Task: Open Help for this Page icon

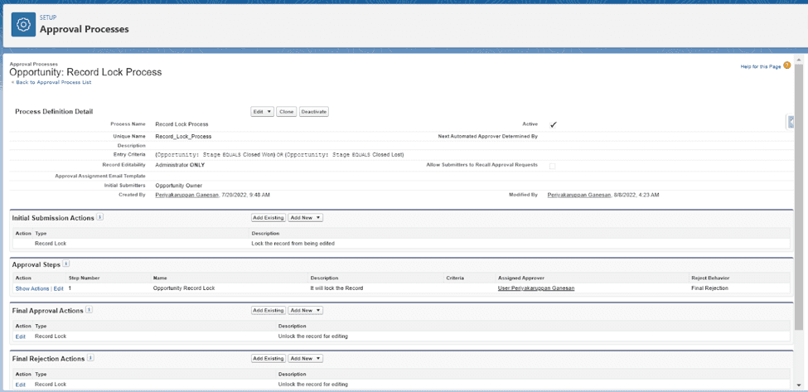Action: pos(787,65)
